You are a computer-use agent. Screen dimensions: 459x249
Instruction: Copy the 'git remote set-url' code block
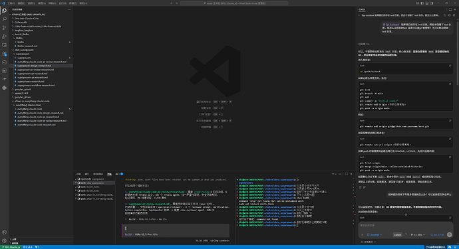click(x=450, y=139)
